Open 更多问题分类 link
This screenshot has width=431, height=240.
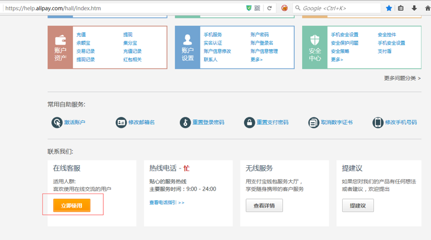(402, 78)
